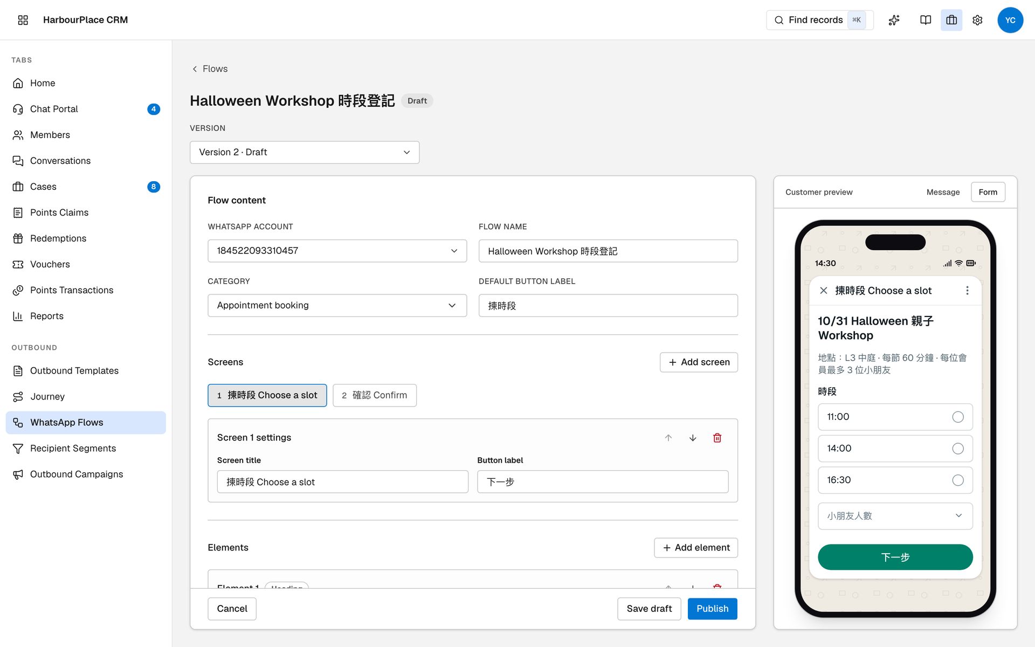Select the 16:30 time slot radio
This screenshot has height=647, width=1035.
point(957,480)
